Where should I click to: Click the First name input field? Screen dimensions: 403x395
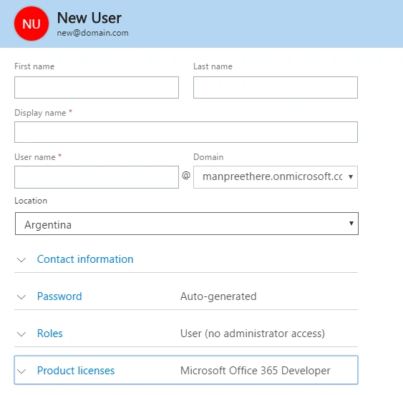point(97,87)
